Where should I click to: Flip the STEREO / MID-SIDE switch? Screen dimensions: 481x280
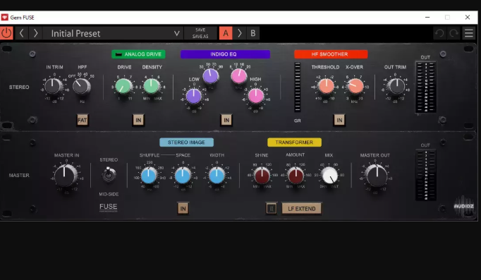point(109,175)
